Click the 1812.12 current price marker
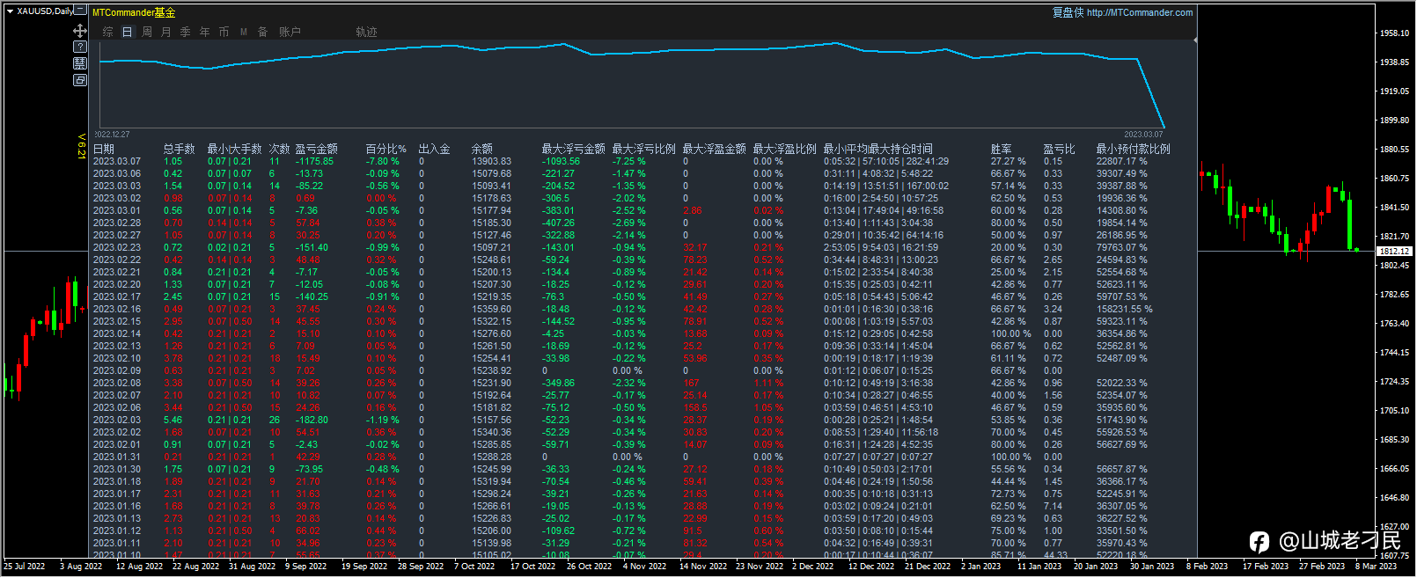 pyautogui.click(x=1394, y=252)
